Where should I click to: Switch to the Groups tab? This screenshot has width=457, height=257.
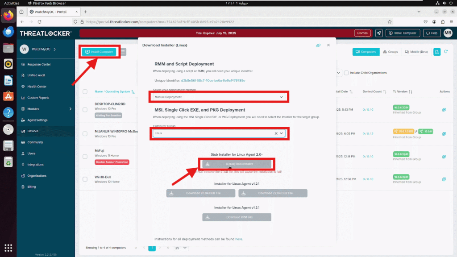(x=391, y=52)
